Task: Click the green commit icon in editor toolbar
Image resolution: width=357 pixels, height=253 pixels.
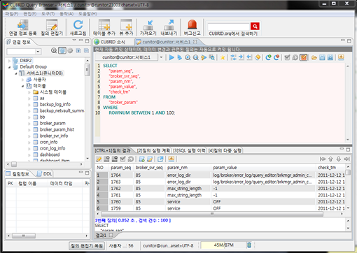Action: click(268, 57)
